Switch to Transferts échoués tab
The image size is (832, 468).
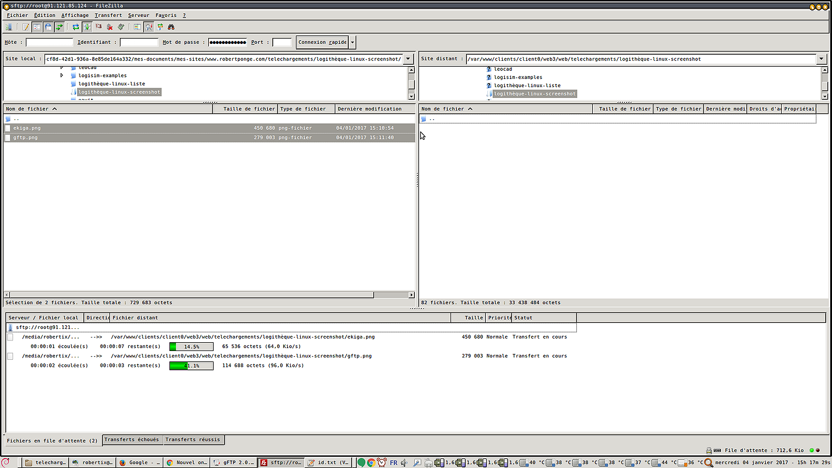coord(132,439)
